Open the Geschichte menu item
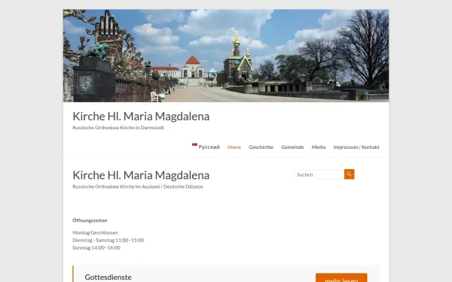The image size is (452, 282). pyautogui.click(x=261, y=147)
